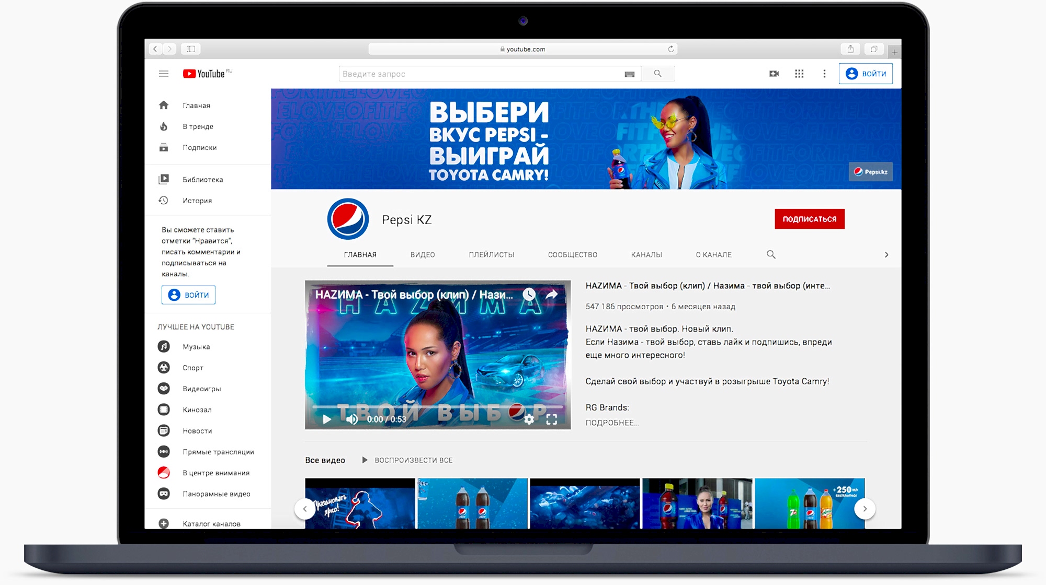The height and width of the screenshot is (585, 1046).
Task: Click the create video camera icon
Action: 774,74
